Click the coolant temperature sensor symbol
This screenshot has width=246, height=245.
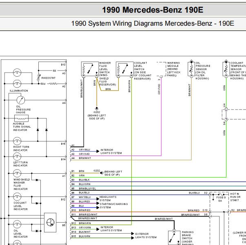pyautogui.click(x=226, y=69)
